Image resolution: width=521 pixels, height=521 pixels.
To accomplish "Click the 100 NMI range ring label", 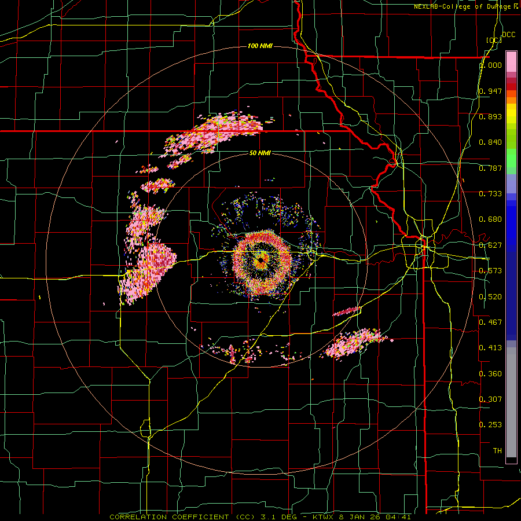I will tap(260, 46).
